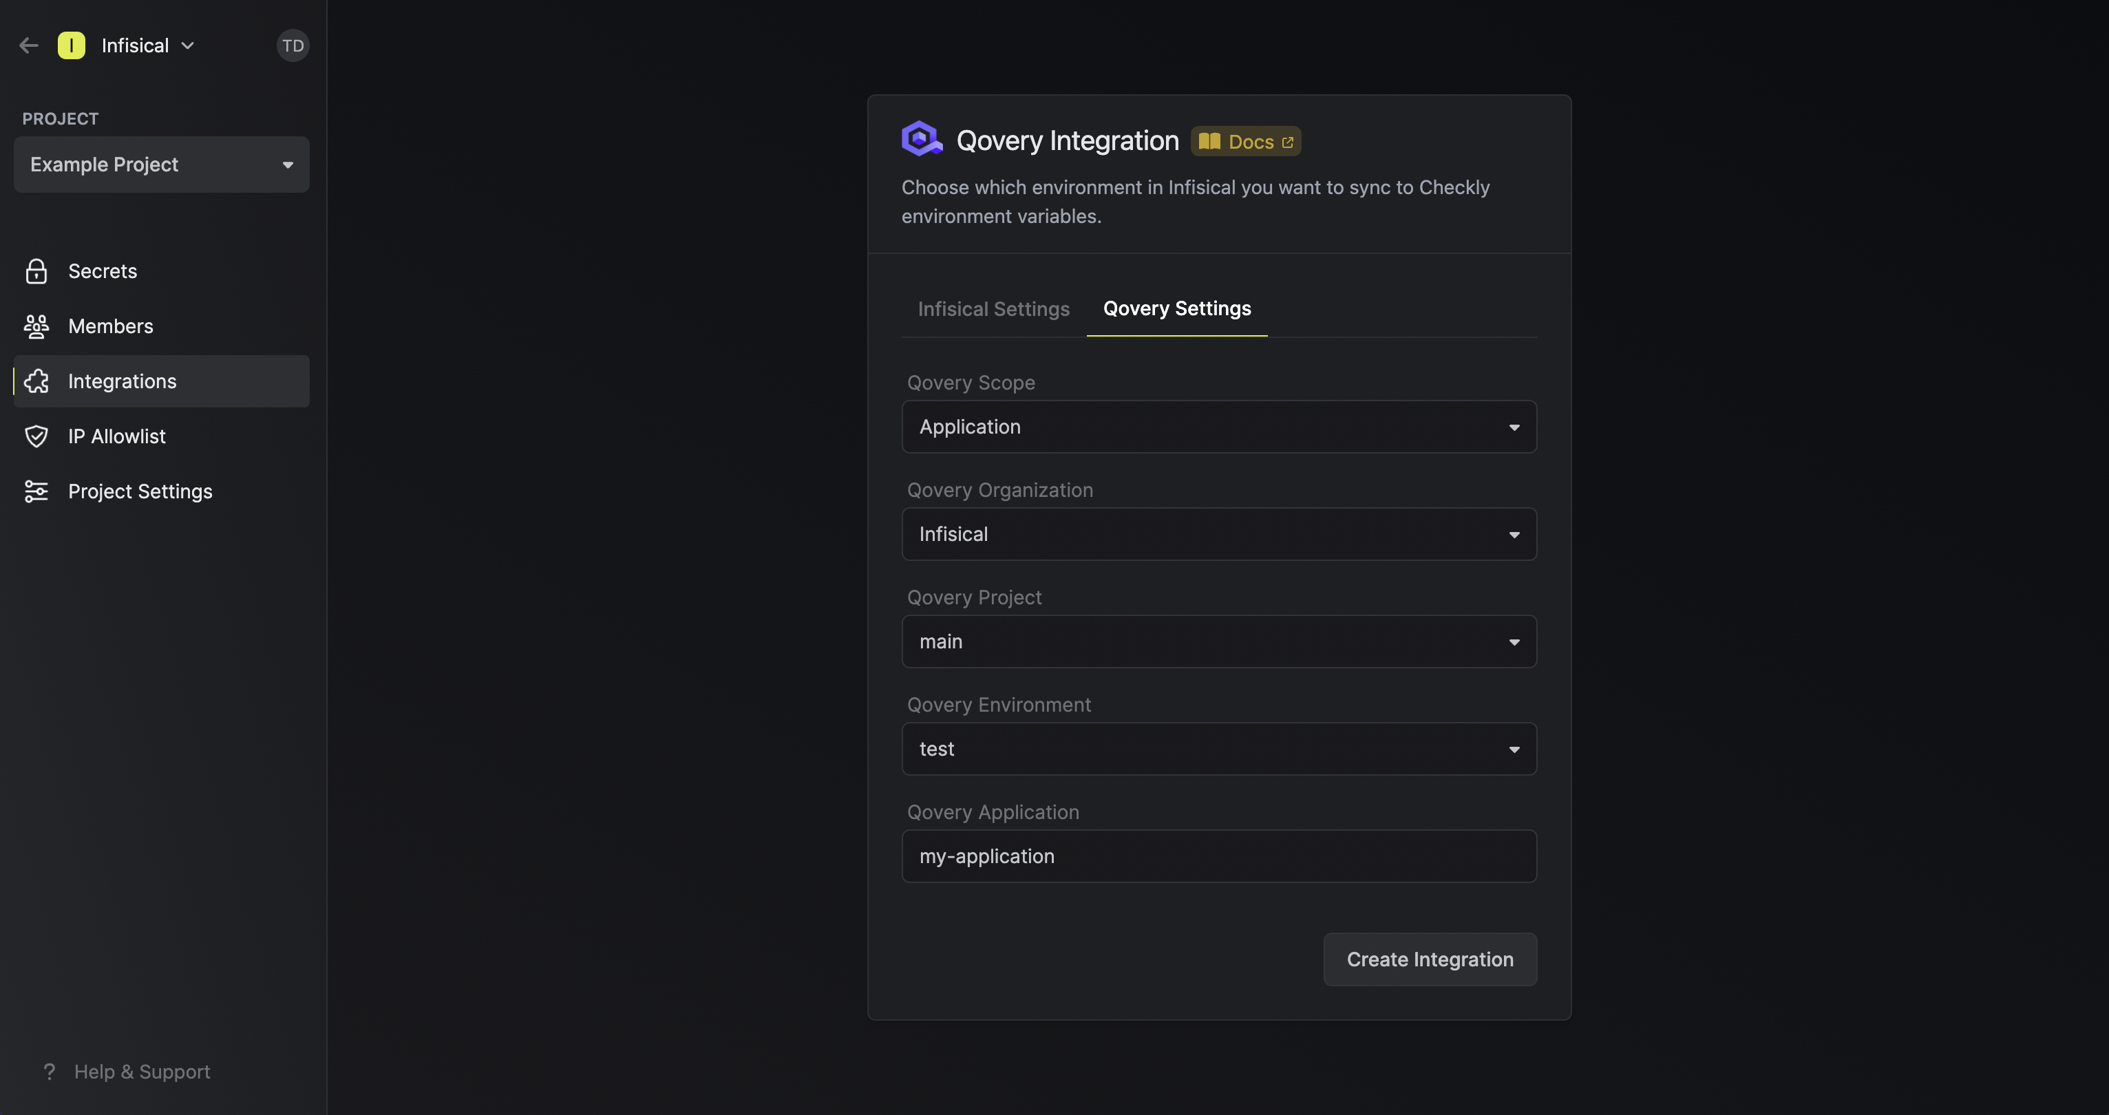The width and height of the screenshot is (2109, 1115).
Task: Open the Qovery Scope dropdown
Action: tap(1218, 427)
